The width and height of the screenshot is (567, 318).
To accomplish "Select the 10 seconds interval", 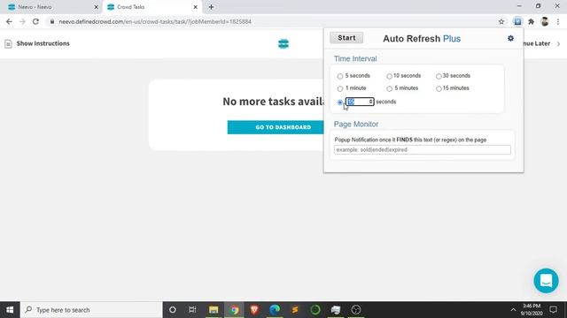I will tap(389, 76).
